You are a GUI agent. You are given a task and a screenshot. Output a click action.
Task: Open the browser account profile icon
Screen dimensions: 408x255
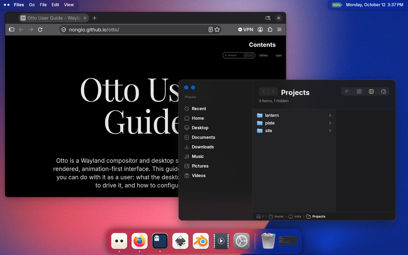point(260,30)
